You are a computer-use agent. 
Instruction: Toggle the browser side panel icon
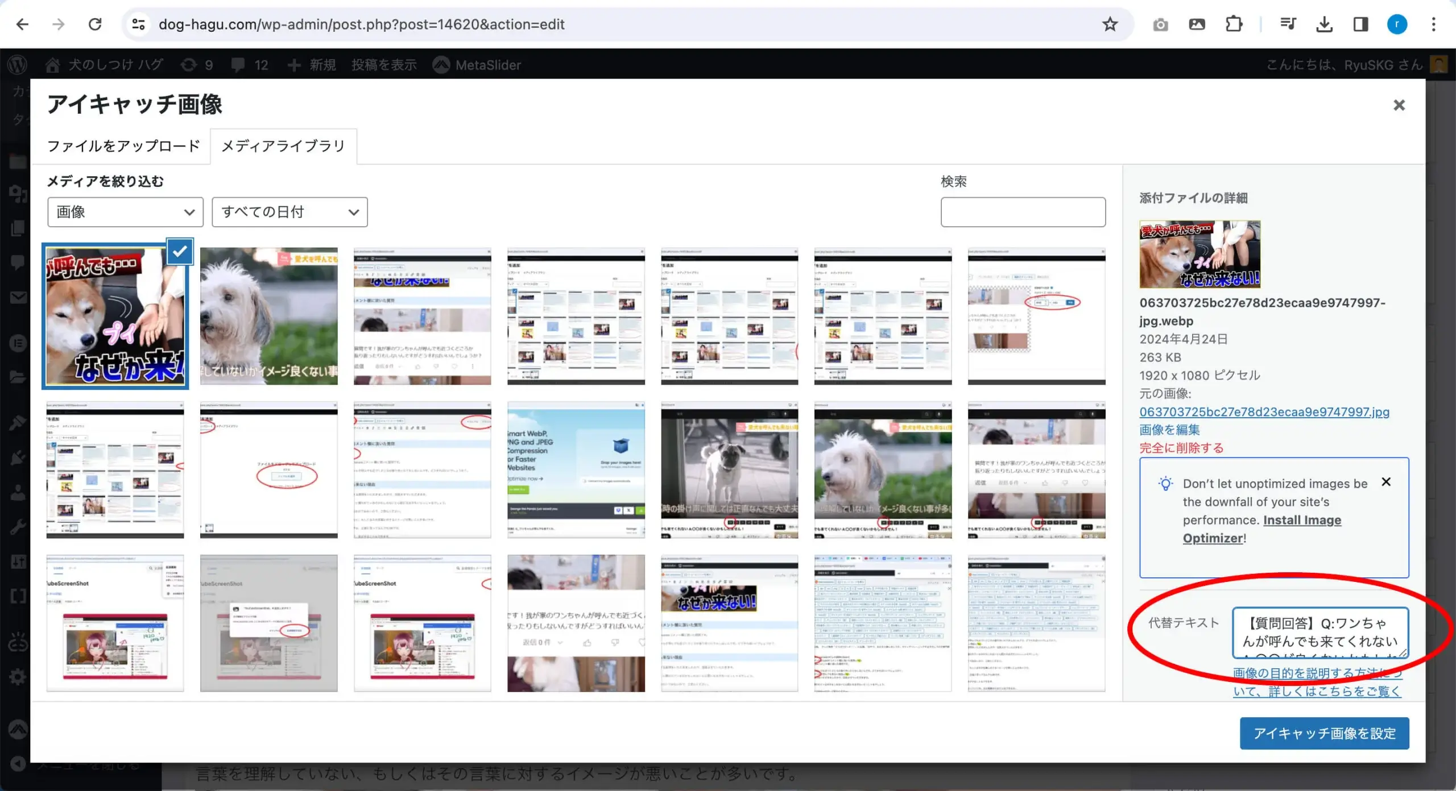(1360, 24)
